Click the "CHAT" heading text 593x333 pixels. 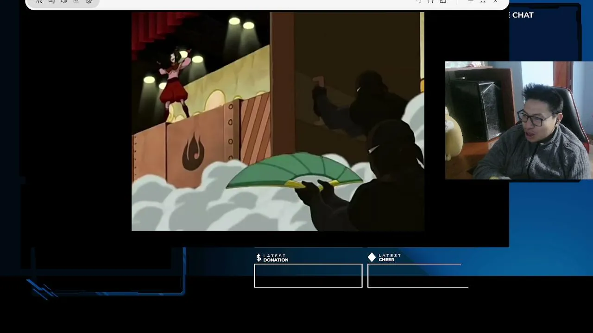[x=523, y=15]
